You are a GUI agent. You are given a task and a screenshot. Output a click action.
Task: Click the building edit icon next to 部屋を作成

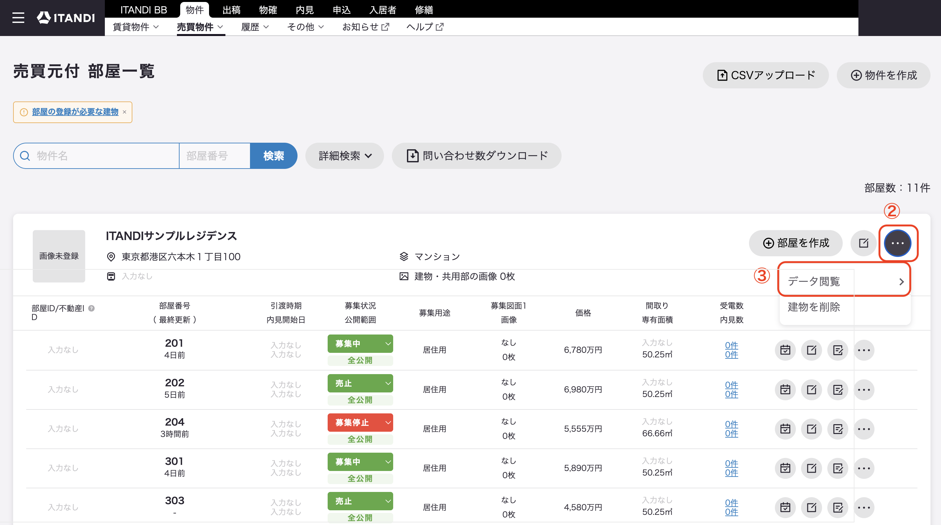tap(864, 243)
